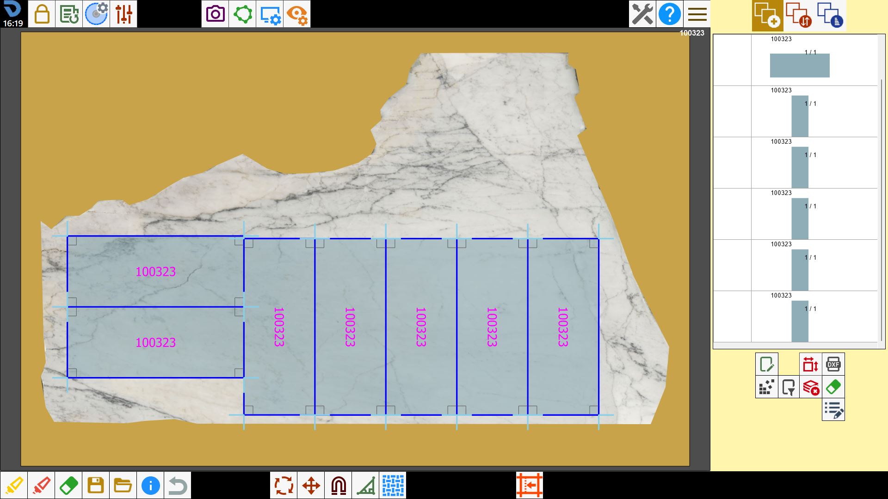Click the grey undo arrow
This screenshot has width=888, height=499.
(x=178, y=485)
